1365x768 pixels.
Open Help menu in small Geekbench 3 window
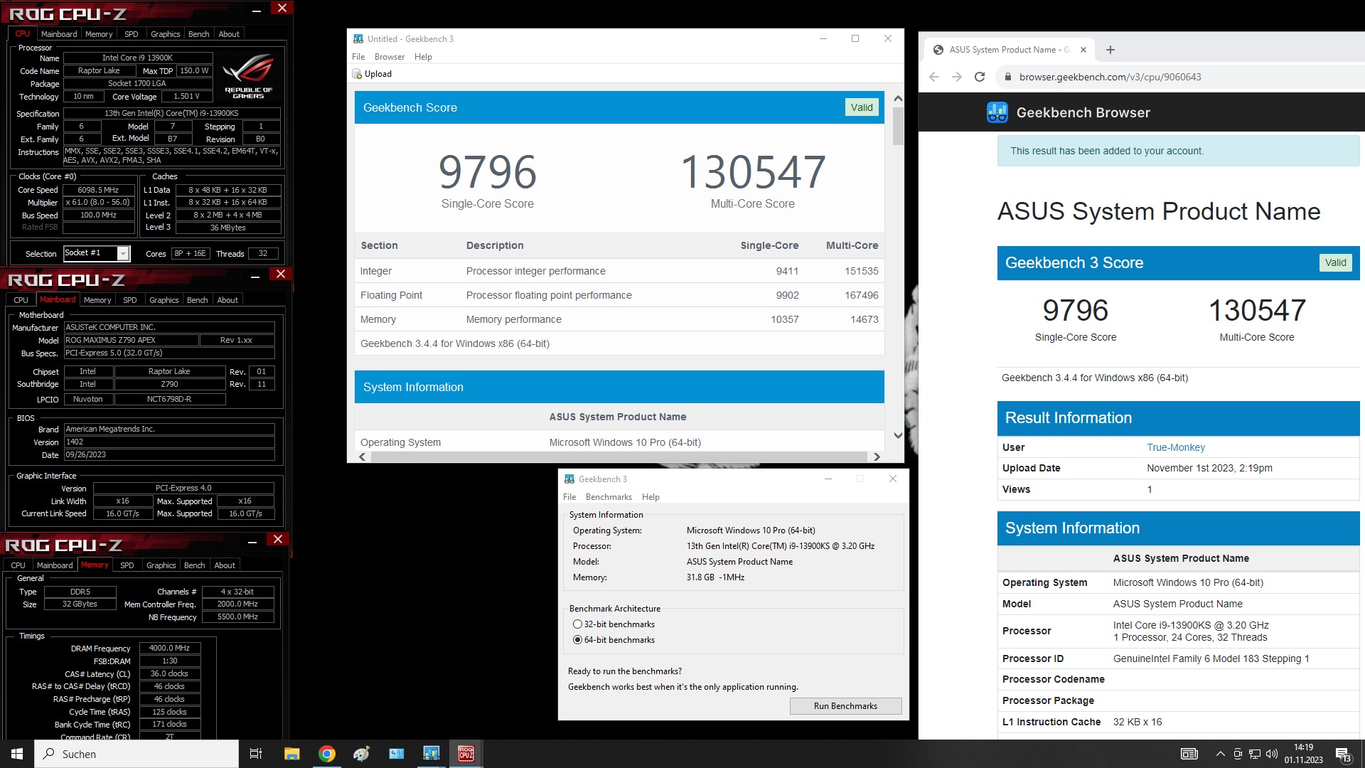point(651,497)
